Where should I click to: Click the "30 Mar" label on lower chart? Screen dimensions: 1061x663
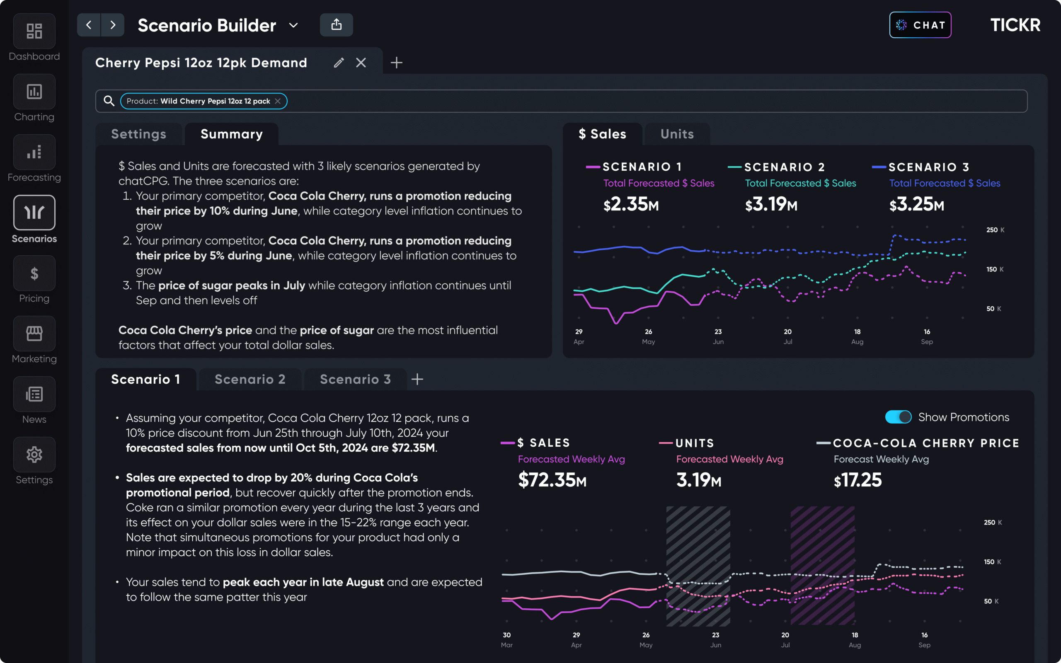pyautogui.click(x=507, y=640)
